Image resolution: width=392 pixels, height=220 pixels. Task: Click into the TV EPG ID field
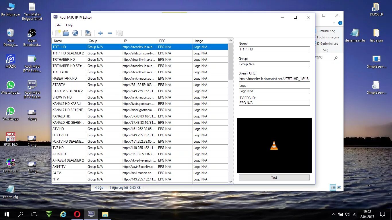point(274,103)
